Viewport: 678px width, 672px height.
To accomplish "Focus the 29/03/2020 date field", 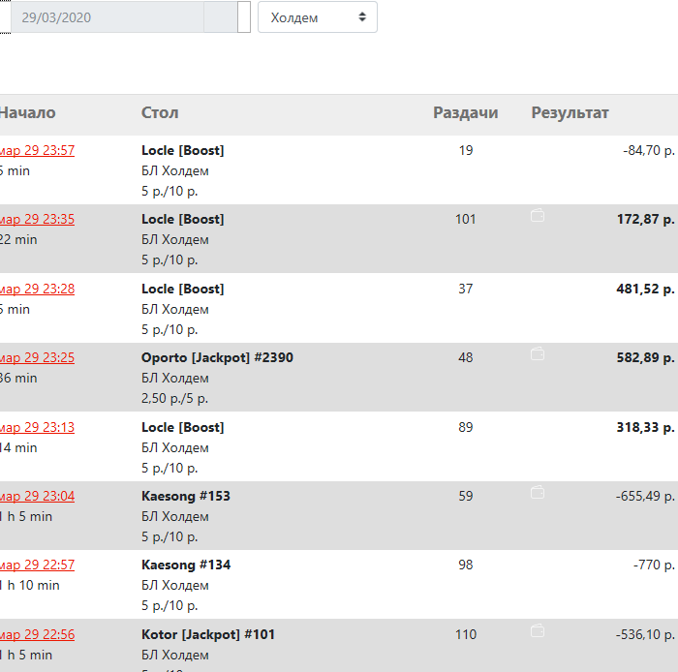I will point(107,17).
